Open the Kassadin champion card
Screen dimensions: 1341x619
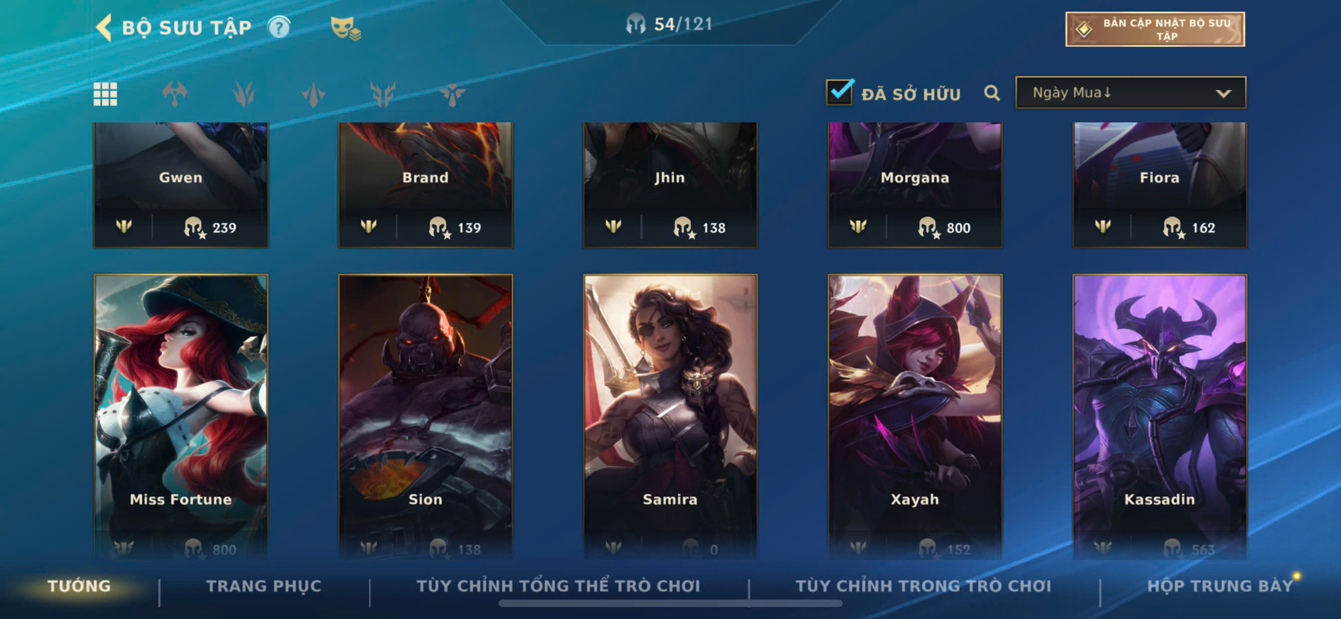pos(1159,416)
